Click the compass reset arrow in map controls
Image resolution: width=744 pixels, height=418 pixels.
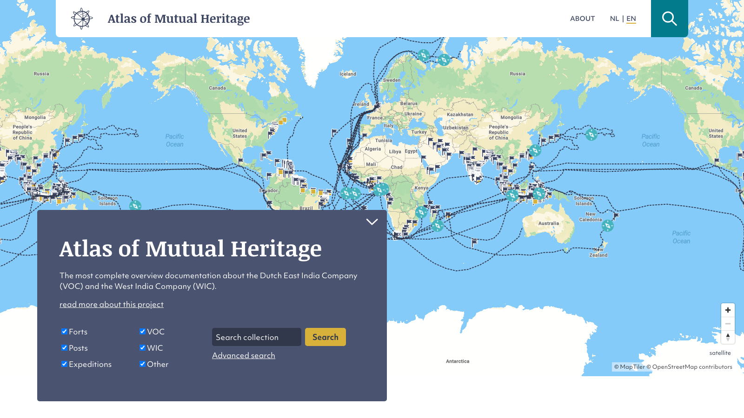728,337
